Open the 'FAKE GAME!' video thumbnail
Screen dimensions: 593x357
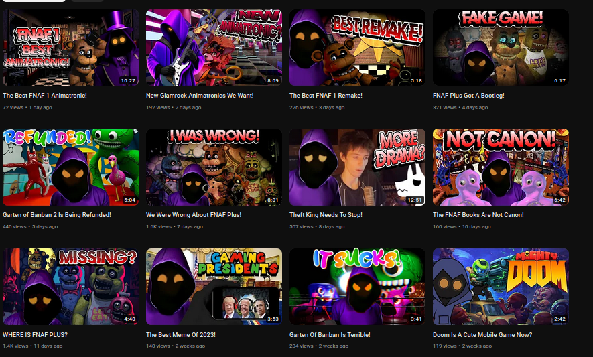coord(501,48)
